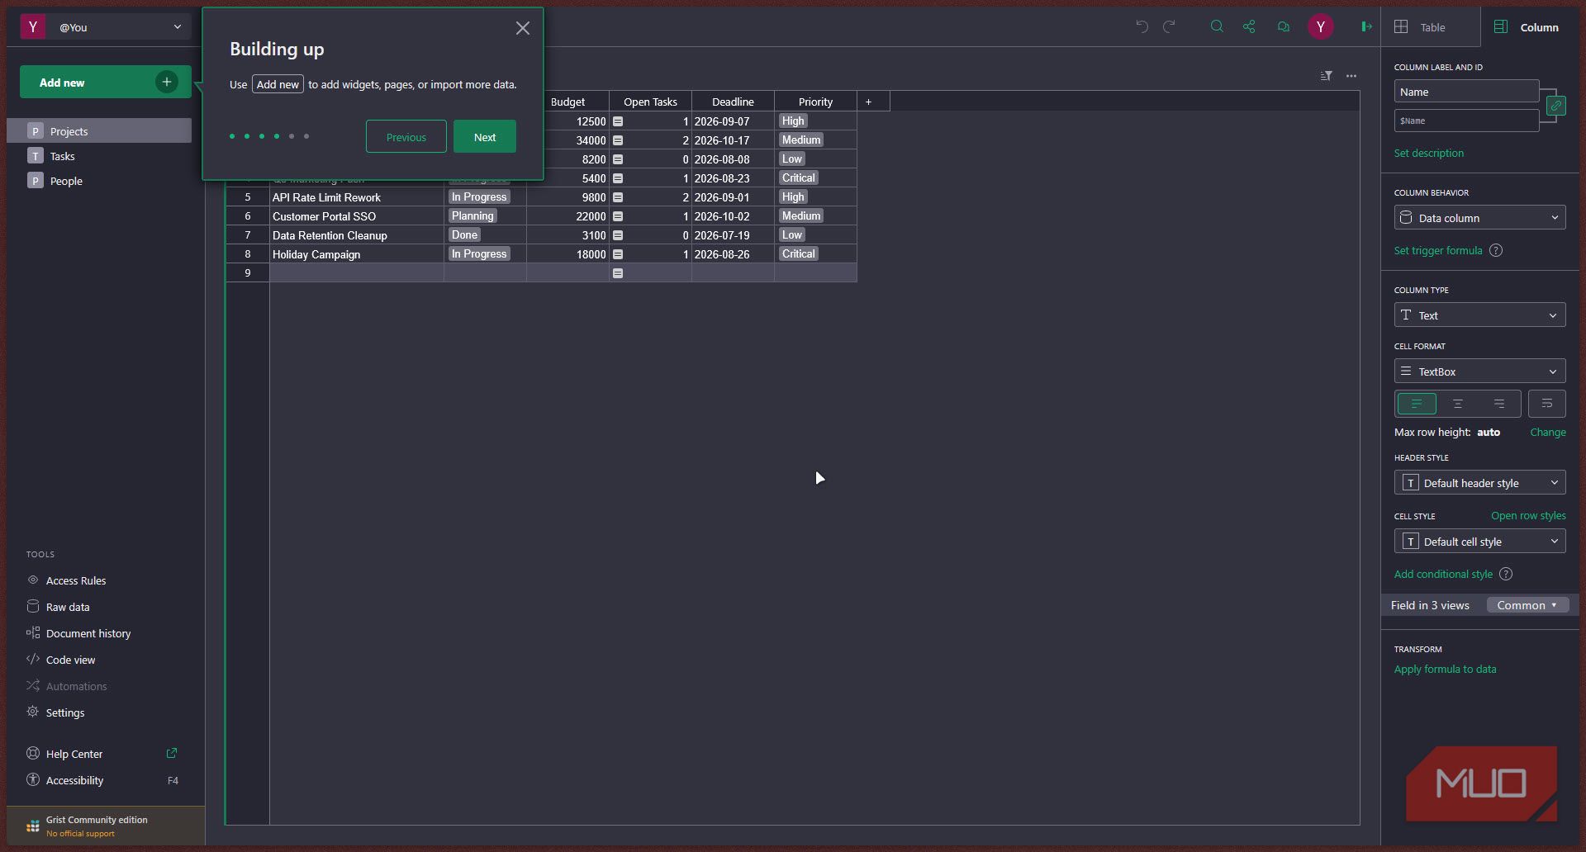Click the user avatar Y in top bar
Image resolution: width=1586 pixels, height=852 pixels.
(1320, 27)
